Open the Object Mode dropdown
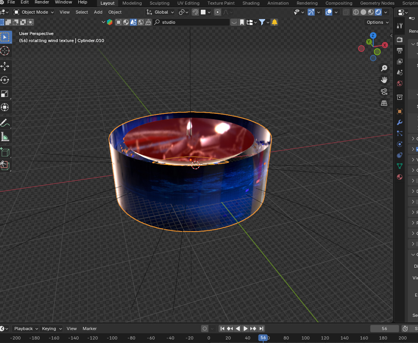Viewport: 418px width, 343px height. (34, 12)
